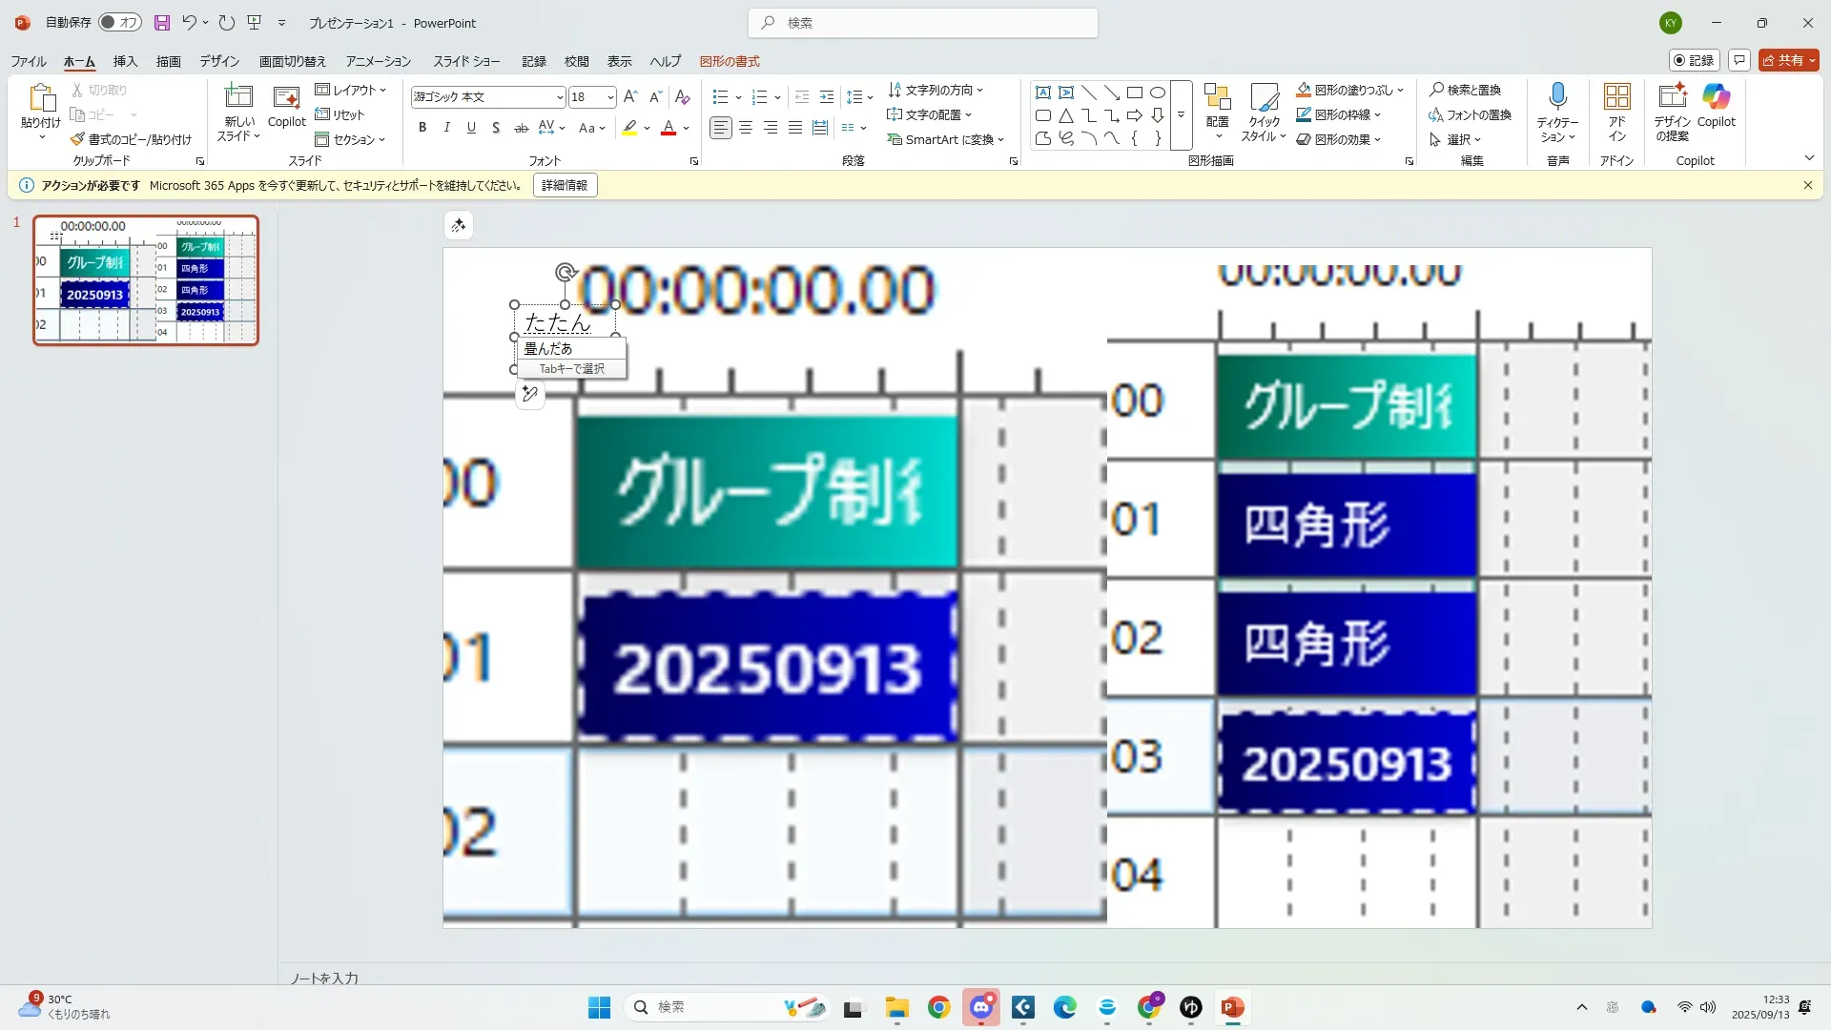Image resolution: width=1831 pixels, height=1030 pixels.
Task: Toggle Bold formatting
Action: [x=422, y=128]
